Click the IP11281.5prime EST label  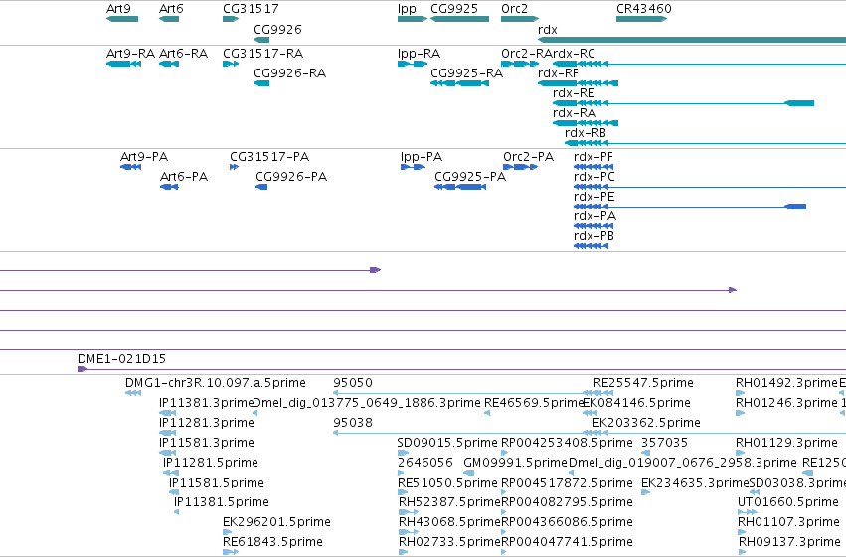pos(211,463)
